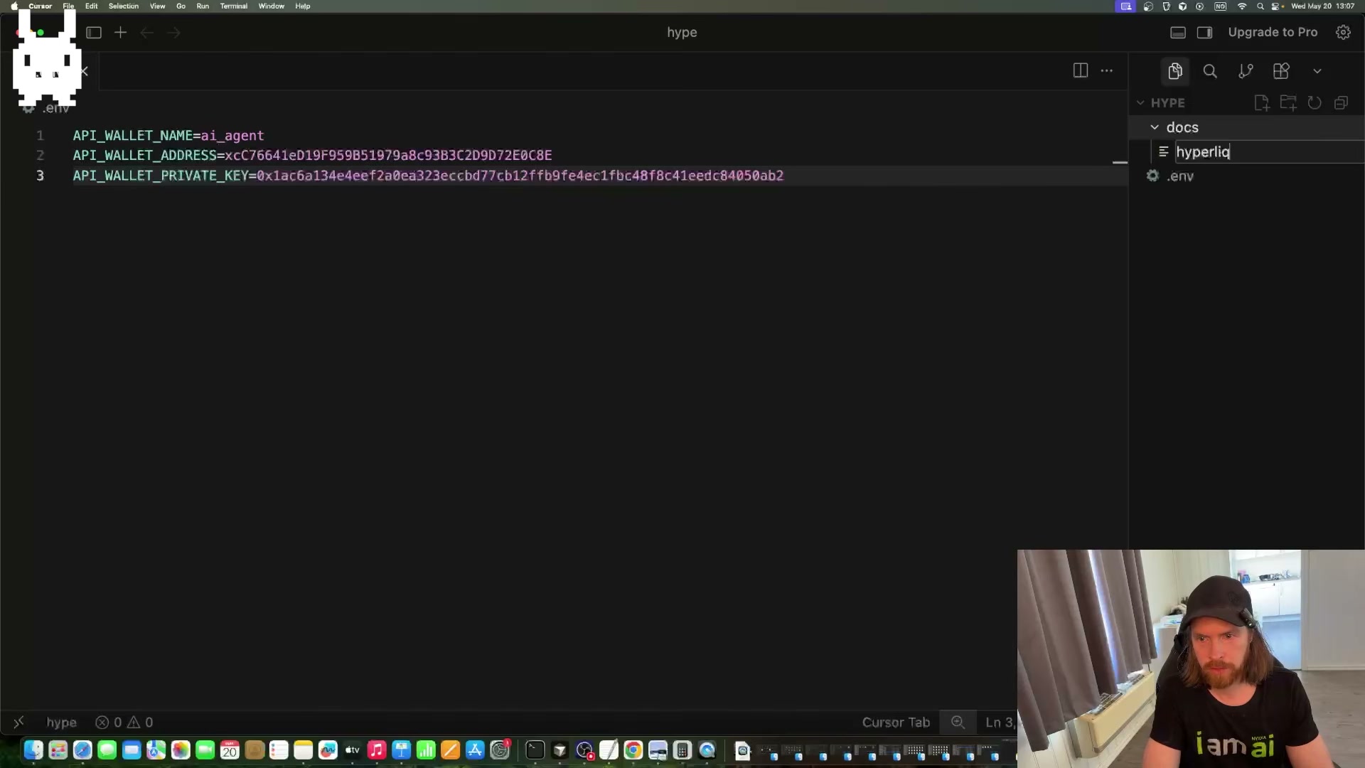Image resolution: width=1365 pixels, height=768 pixels.
Task: Click line number 1 in gutter
Action: coord(41,135)
